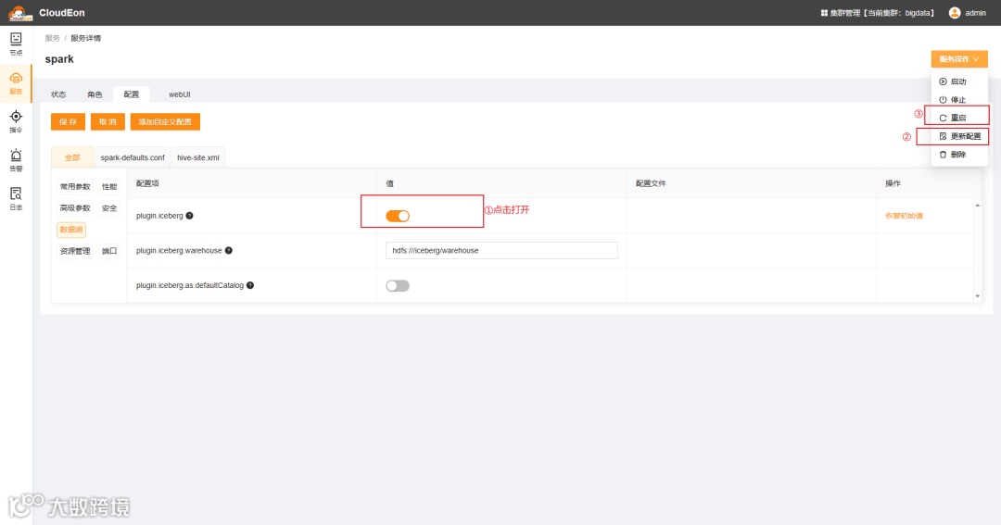Filter by 端口 tag
The height and width of the screenshot is (525, 1001).
coord(109,251)
